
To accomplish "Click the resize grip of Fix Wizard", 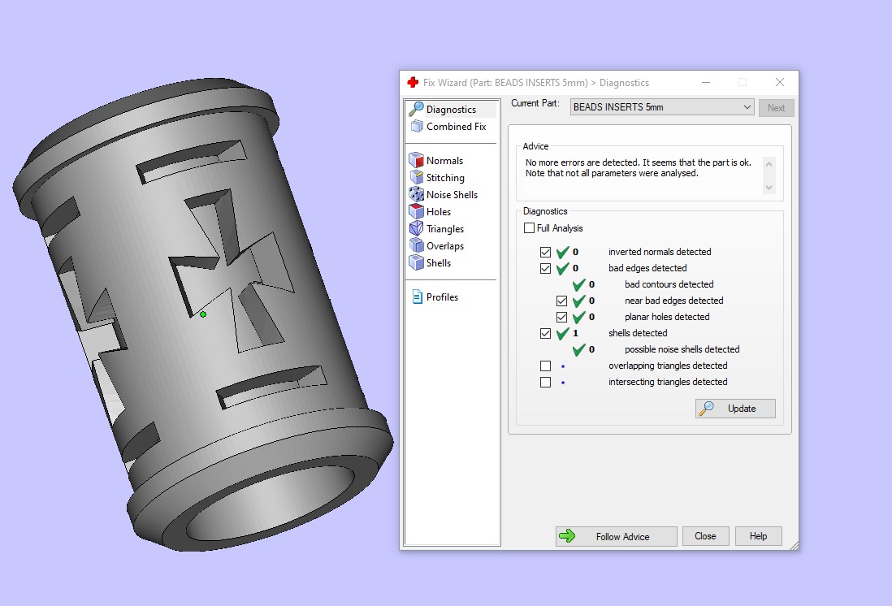I will click(795, 545).
